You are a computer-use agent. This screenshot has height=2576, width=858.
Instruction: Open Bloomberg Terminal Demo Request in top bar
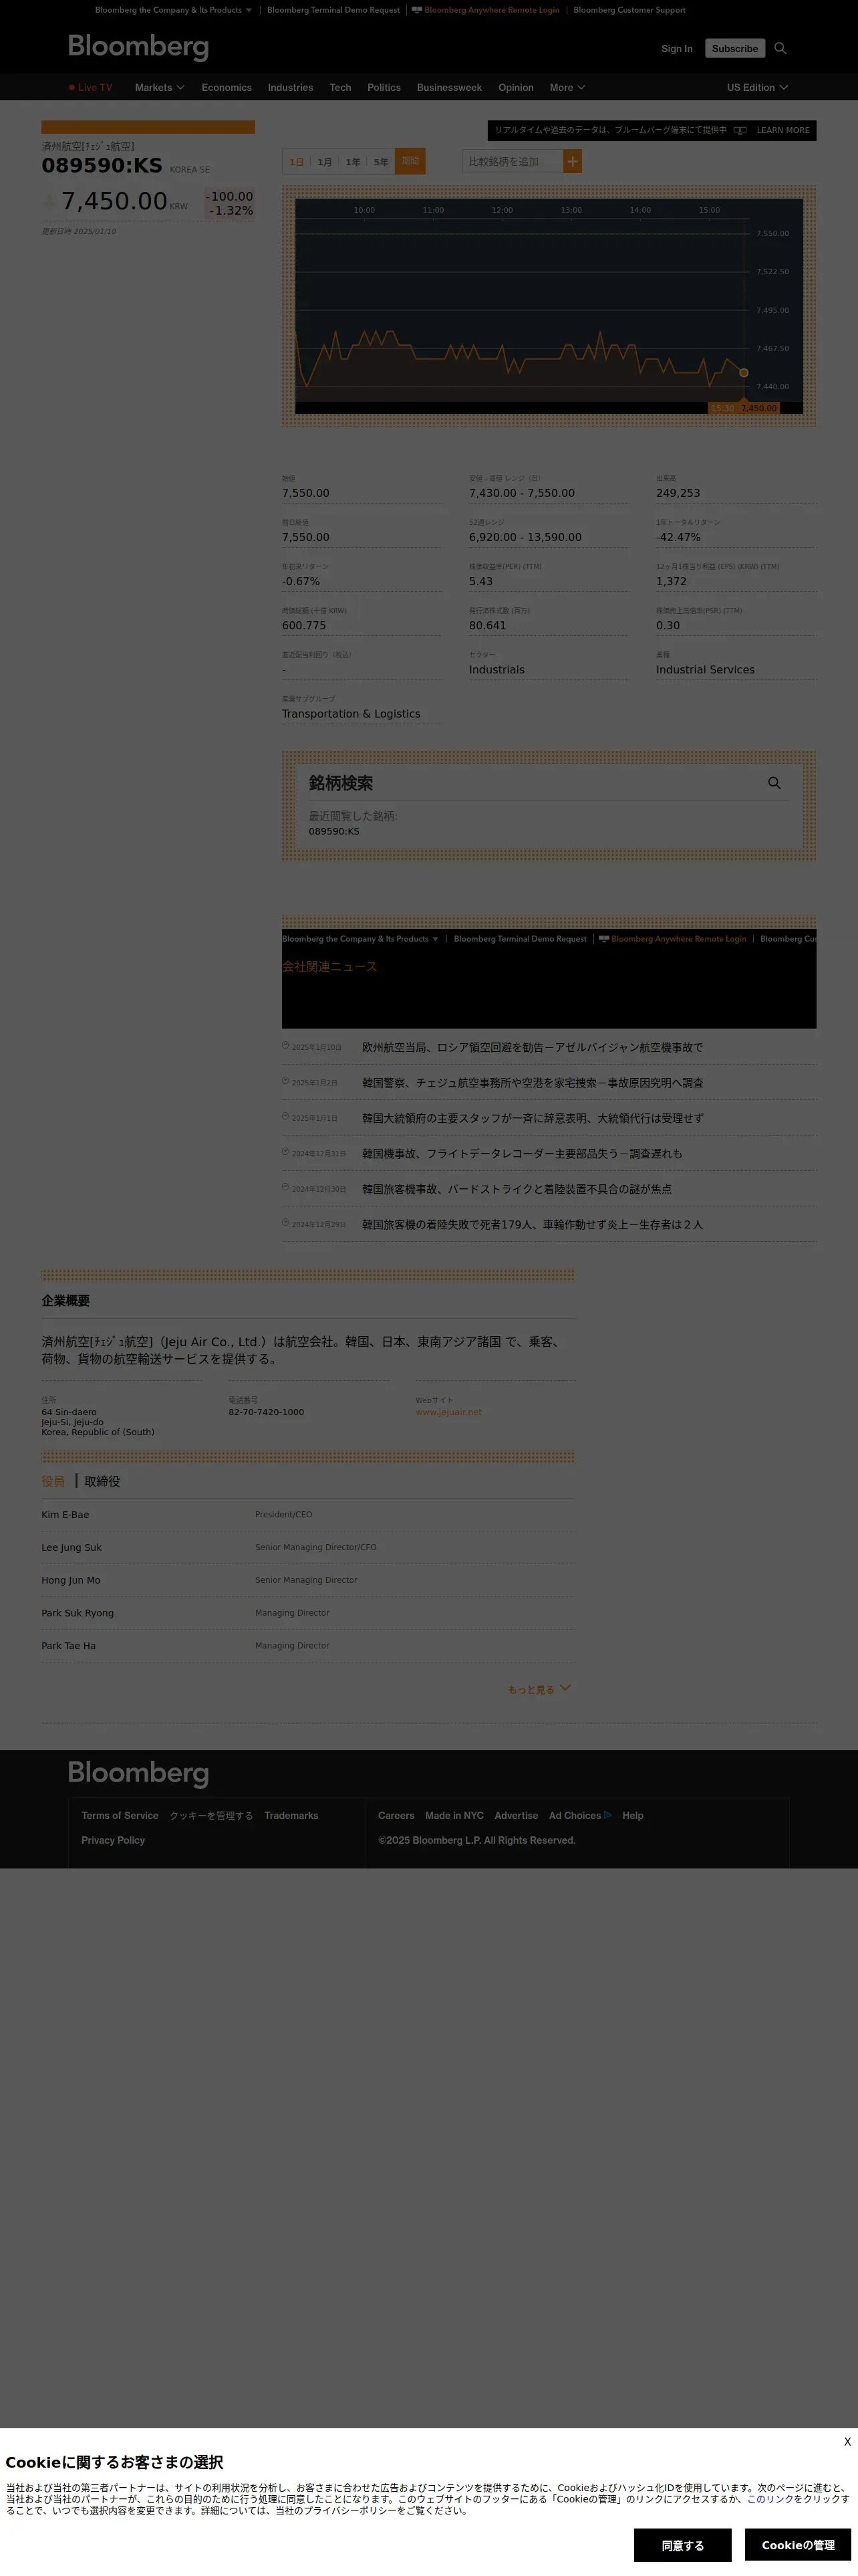[333, 10]
